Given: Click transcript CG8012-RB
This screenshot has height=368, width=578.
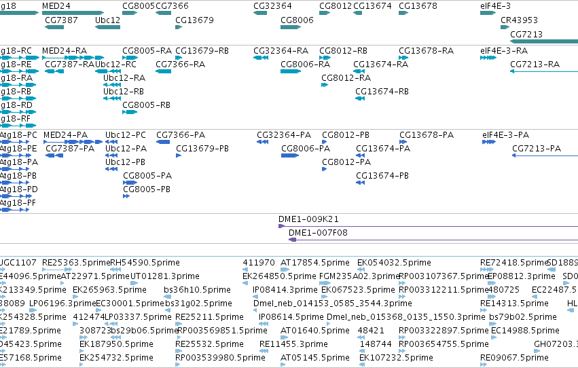Looking at the screenshot, I should [325, 58].
